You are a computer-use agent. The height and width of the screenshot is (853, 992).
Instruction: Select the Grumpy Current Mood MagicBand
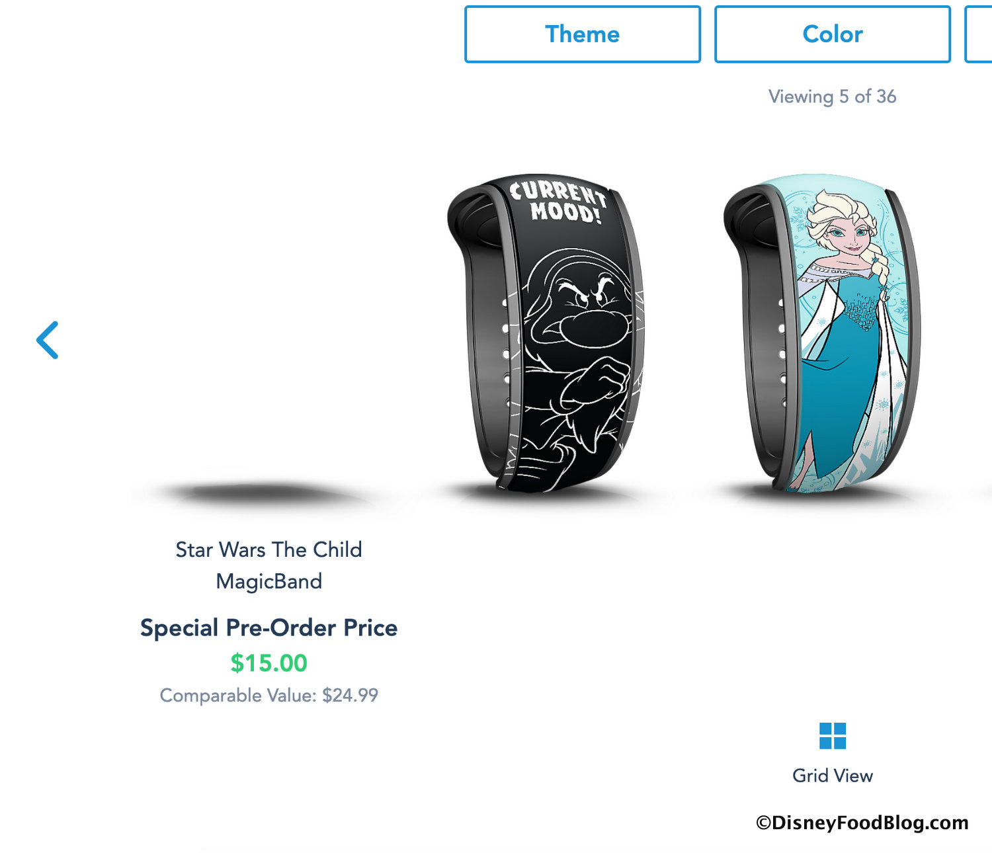546,334
